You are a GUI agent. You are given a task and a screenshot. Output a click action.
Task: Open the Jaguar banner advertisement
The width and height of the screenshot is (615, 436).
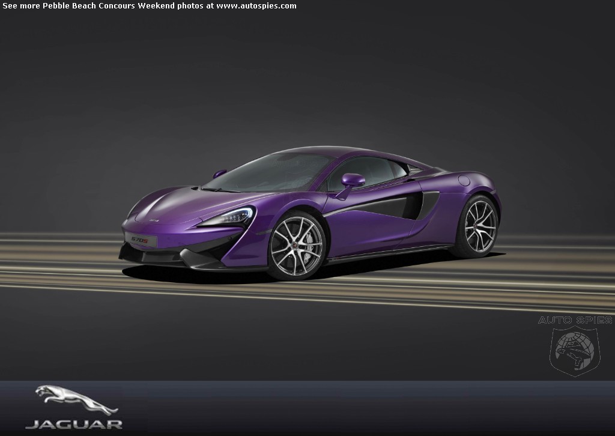(x=307, y=408)
